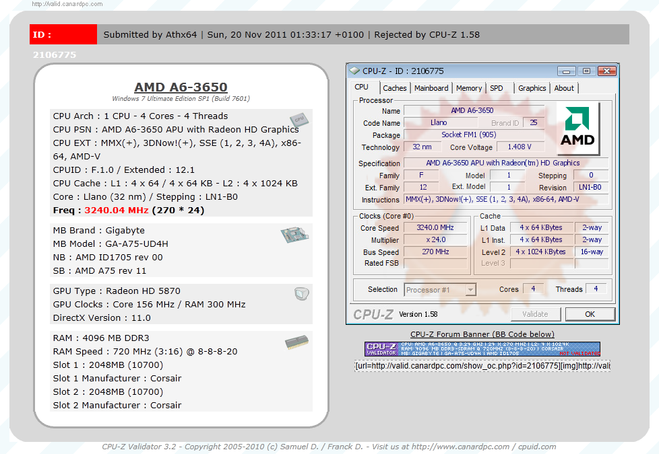Click the Core Voltage value '1.408 V'
The height and width of the screenshot is (454, 659).
(520, 147)
